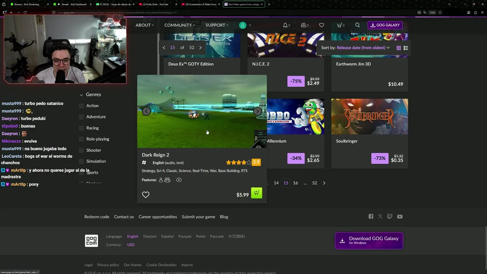Show previous Dark Reign 2 screenshot
Viewport: 487px width, 274px height.
coord(146,111)
